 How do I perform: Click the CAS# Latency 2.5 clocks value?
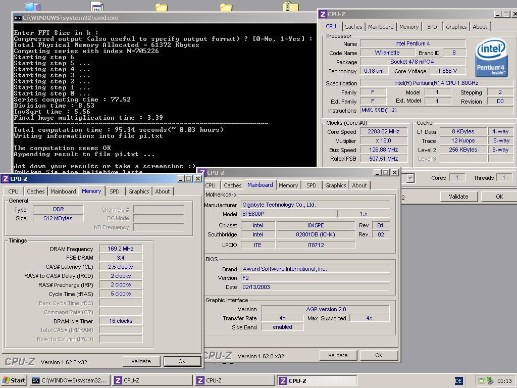121,267
